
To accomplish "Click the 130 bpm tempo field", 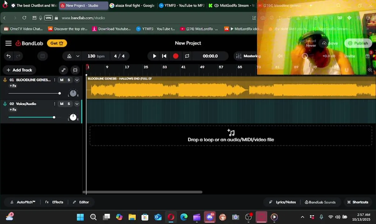I will coord(96,56).
